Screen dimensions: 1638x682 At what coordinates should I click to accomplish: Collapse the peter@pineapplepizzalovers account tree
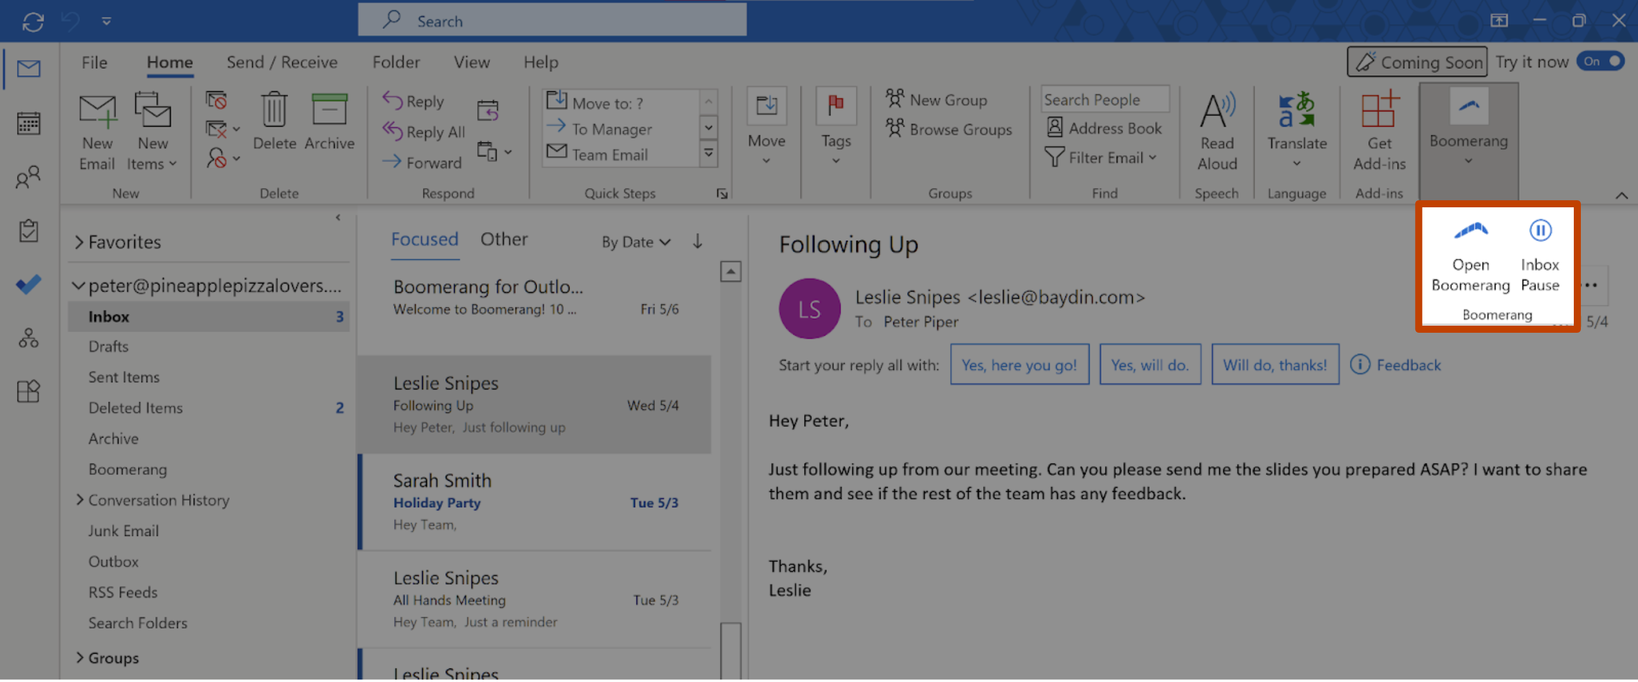coord(78,286)
